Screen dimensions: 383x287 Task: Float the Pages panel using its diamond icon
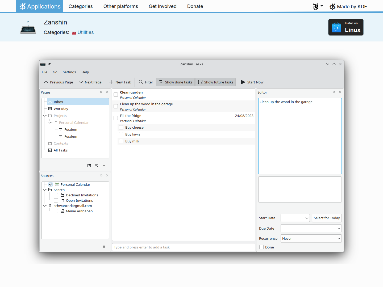[101, 92]
